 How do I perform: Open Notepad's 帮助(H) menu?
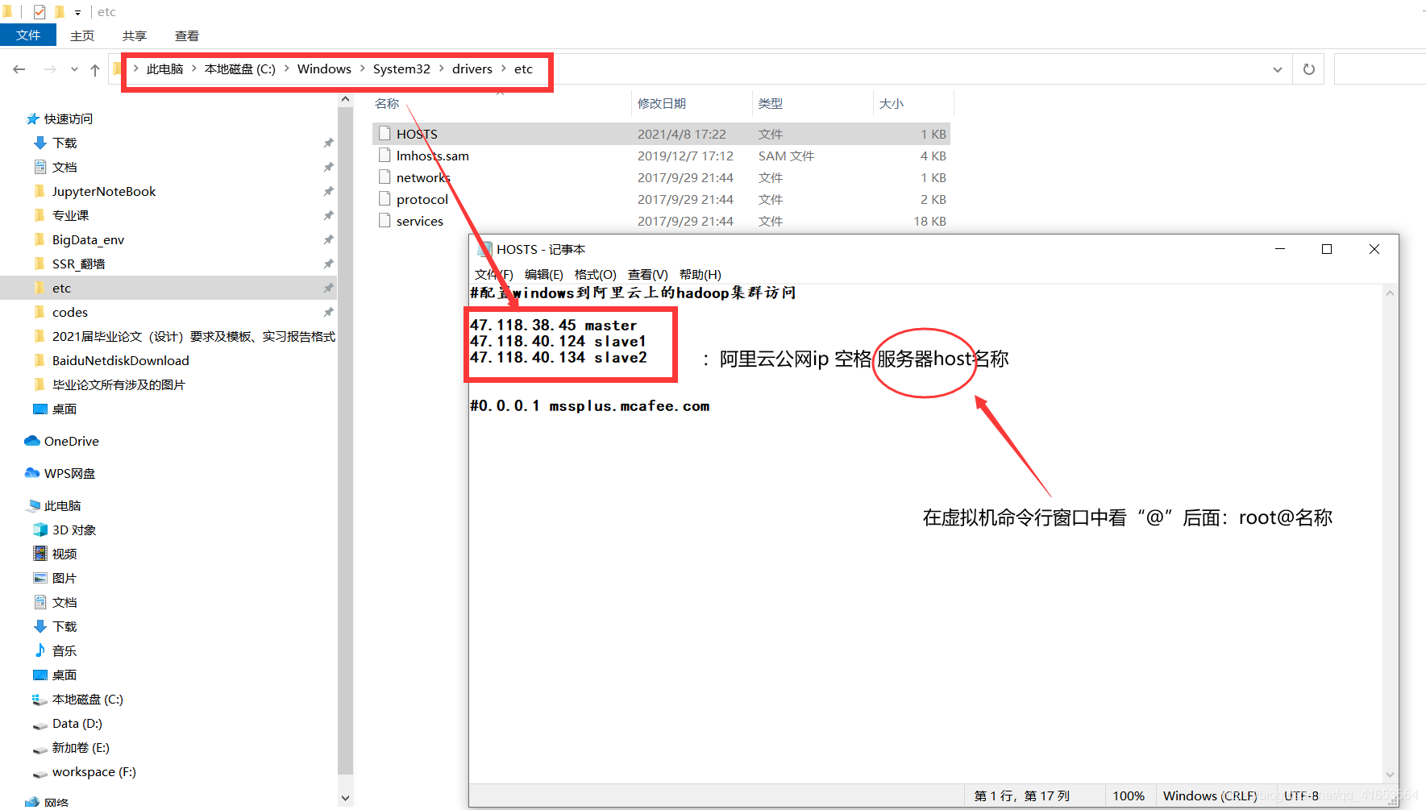point(701,275)
